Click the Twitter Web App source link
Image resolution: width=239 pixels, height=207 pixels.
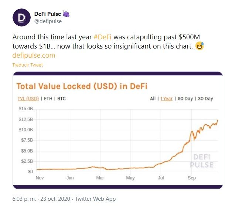pos(95,199)
